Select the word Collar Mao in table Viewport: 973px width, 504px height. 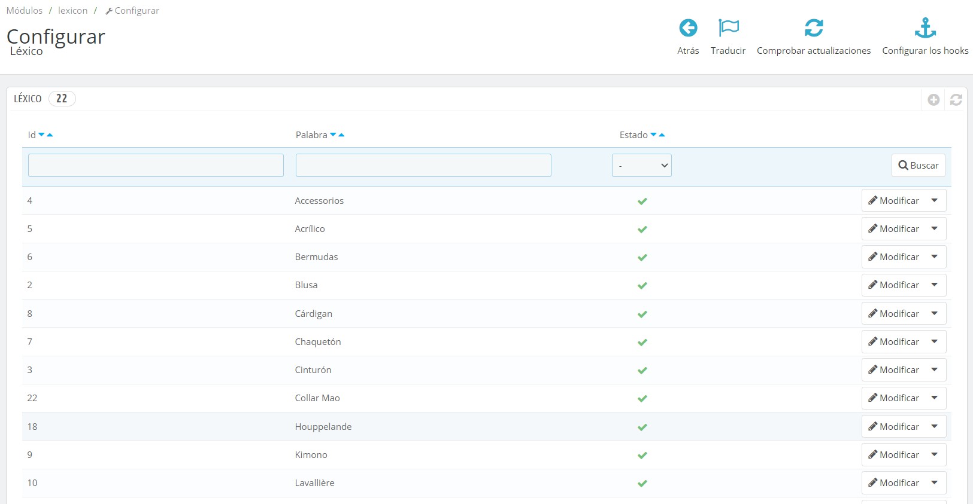click(x=317, y=398)
